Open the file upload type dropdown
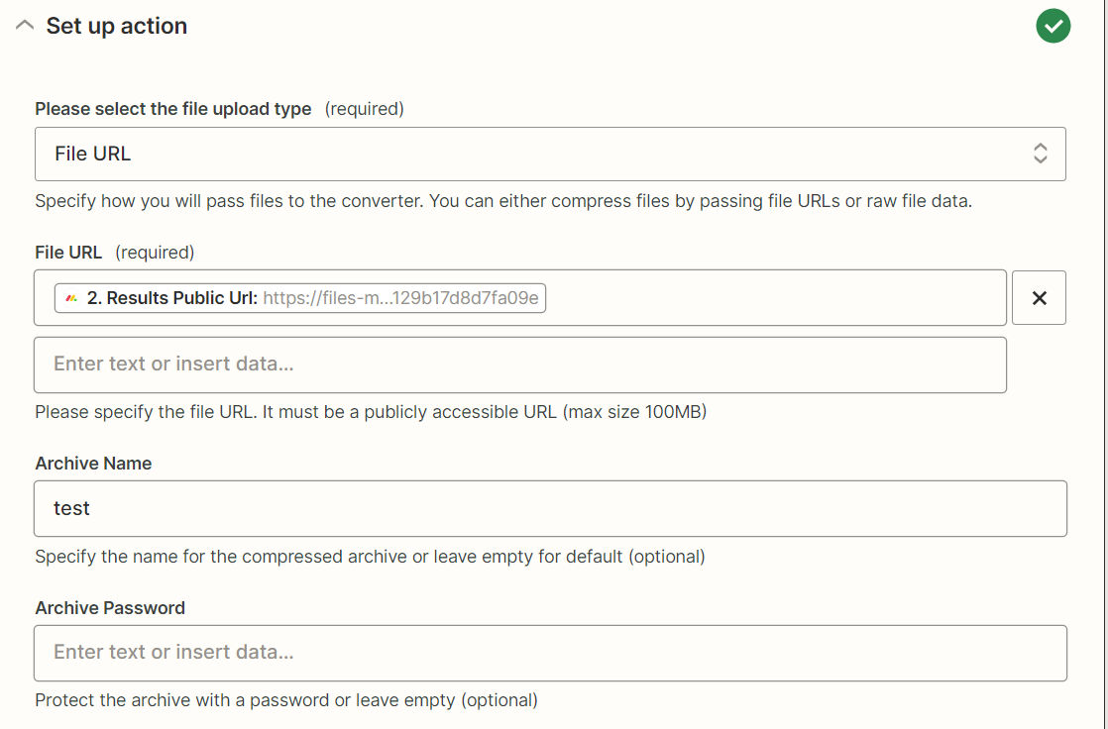The height and width of the screenshot is (729, 1108). point(550,154)
